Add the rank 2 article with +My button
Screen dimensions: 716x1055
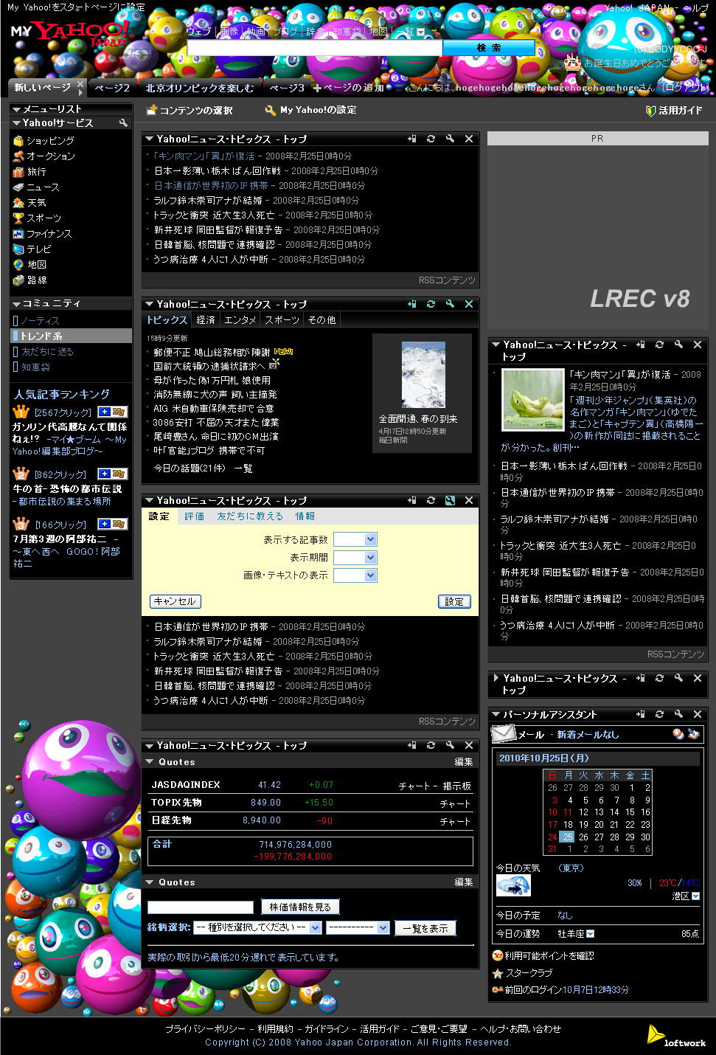(x=112, y=474)
